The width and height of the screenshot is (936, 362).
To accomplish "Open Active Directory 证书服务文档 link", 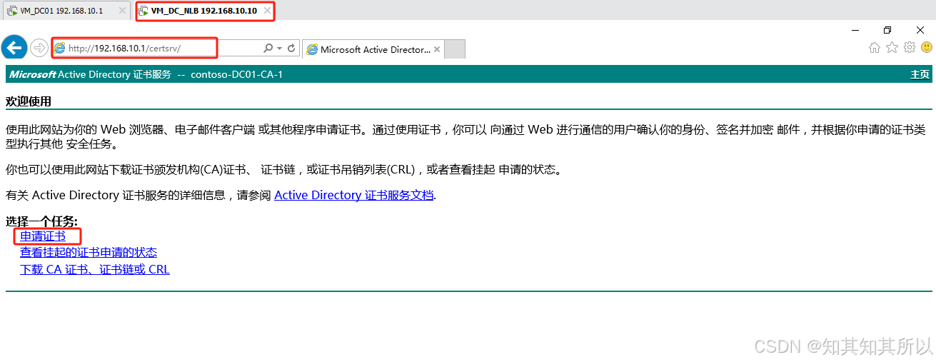I will point(354,195).
